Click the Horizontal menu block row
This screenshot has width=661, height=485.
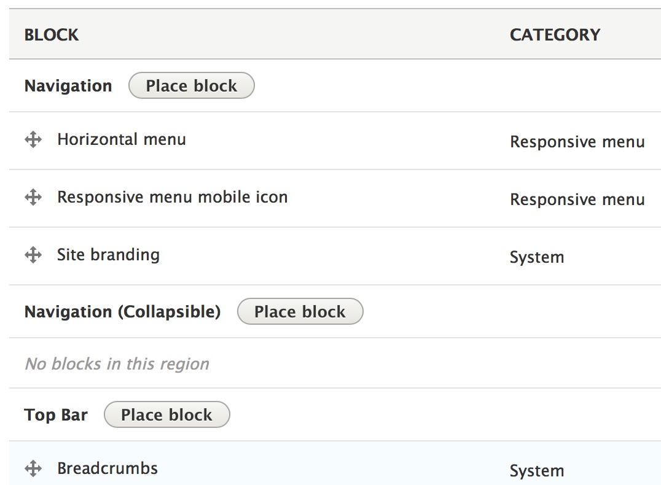(x=121, y=139)
